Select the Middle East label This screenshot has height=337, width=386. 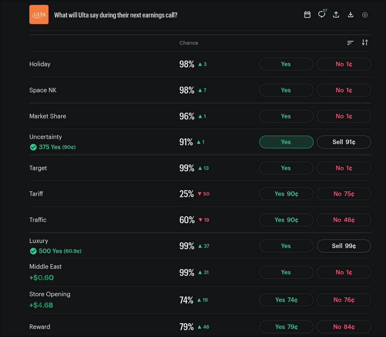pos(45,267)
